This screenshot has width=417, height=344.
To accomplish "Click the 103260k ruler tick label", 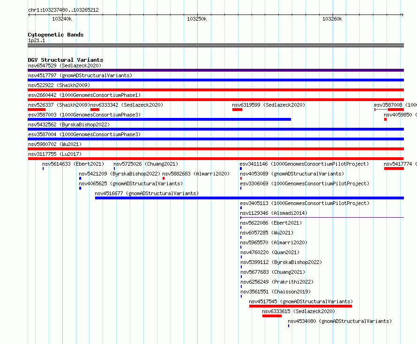I will pyautogui.click(x=332, y=19).
